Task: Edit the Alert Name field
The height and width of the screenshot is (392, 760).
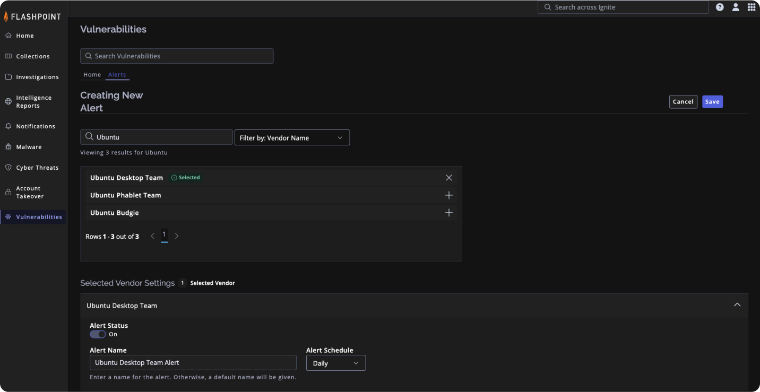Action: 193,362
